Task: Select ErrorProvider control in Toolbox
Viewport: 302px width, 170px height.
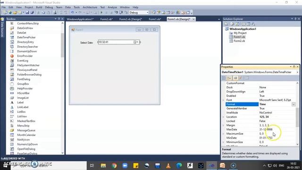Action: (25, 56)
